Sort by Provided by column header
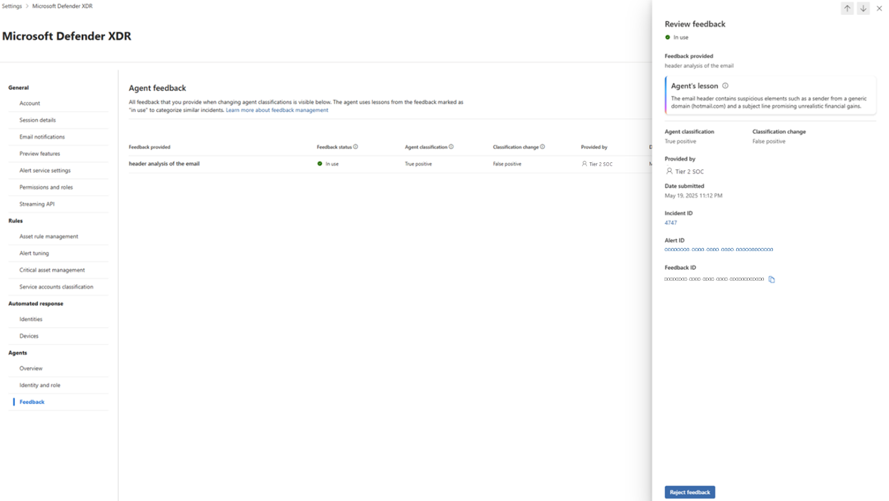The height and width of the screenshot is (501, 889). (x=594, y=147)
